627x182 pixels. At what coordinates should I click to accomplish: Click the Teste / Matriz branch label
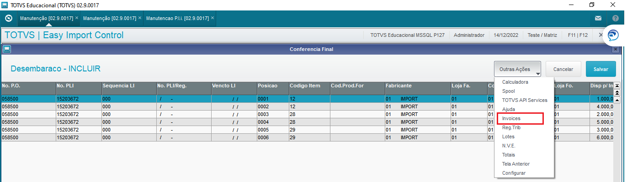pos(543,35)
